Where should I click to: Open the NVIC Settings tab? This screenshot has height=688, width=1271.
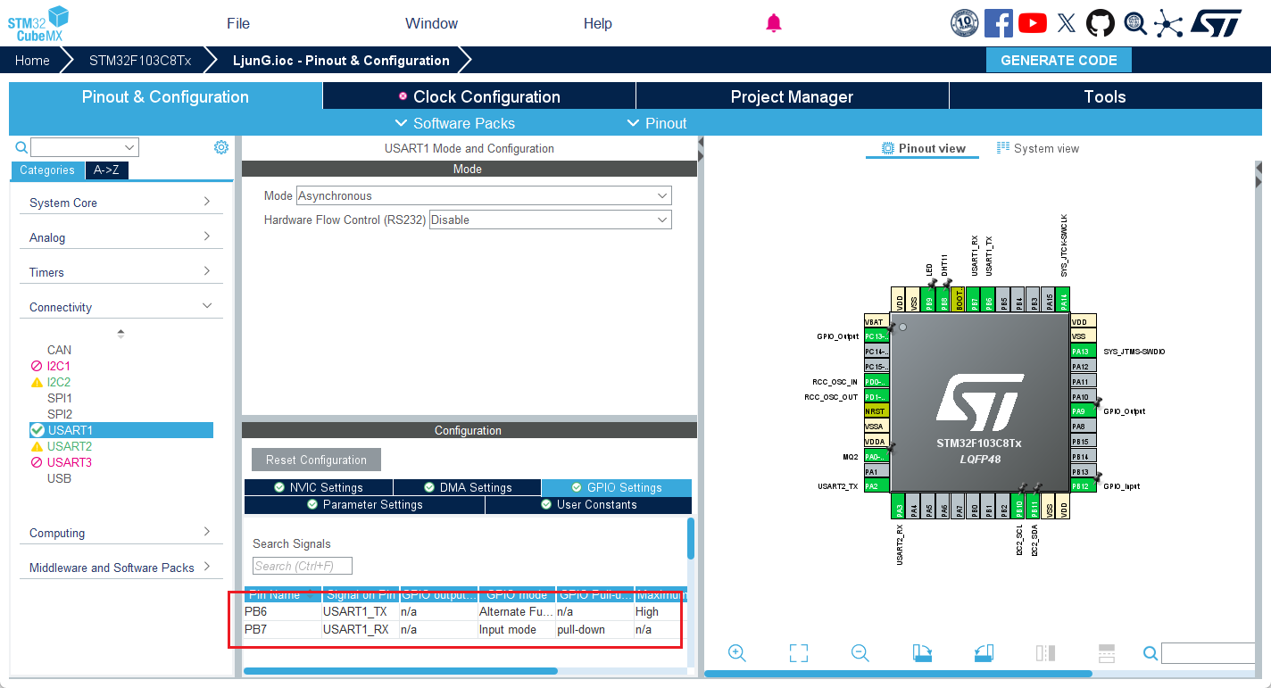point(319,487)
